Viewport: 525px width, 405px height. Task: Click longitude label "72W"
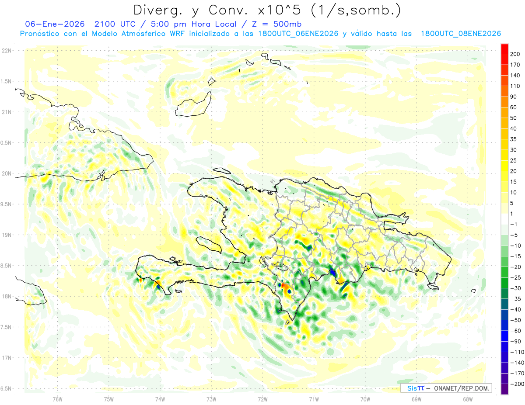[x=262, y=399]
